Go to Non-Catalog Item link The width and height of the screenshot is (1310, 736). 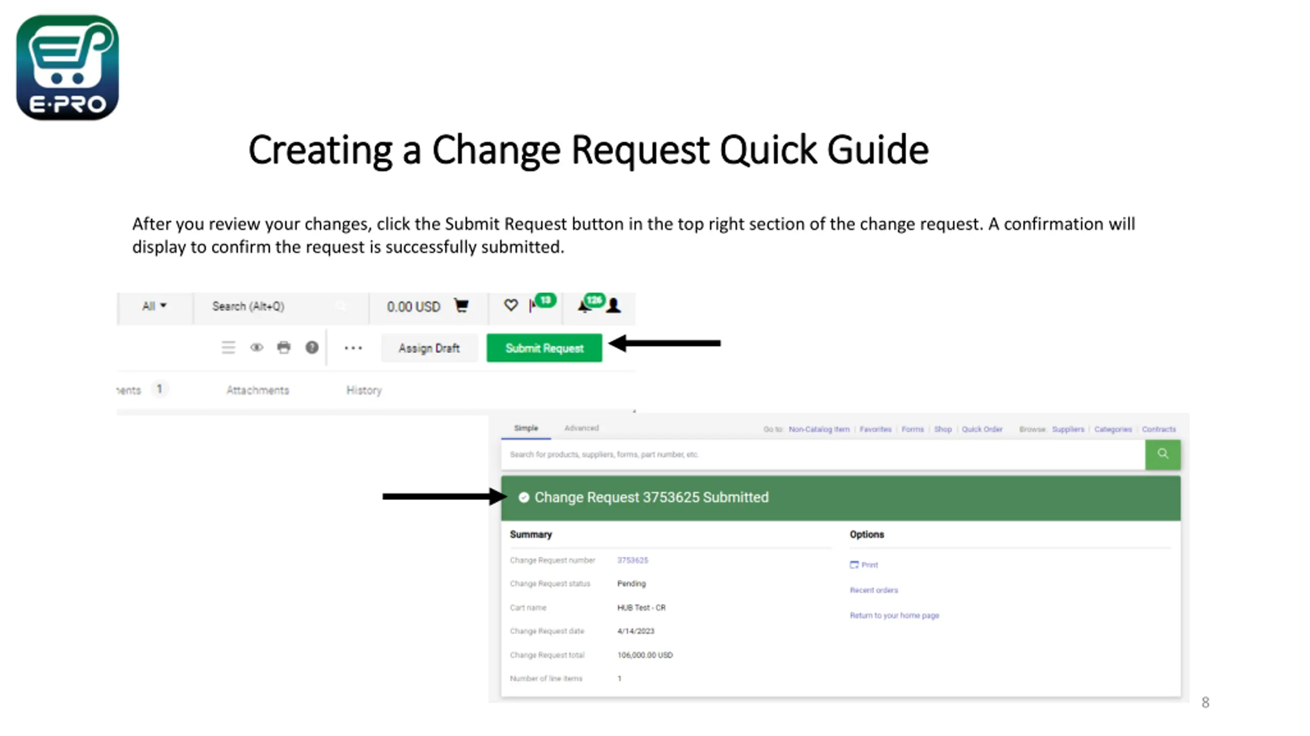[819, 429]
